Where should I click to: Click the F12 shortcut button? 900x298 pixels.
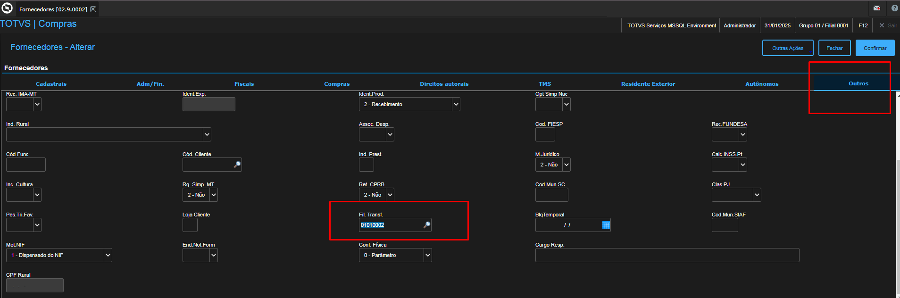863,25
